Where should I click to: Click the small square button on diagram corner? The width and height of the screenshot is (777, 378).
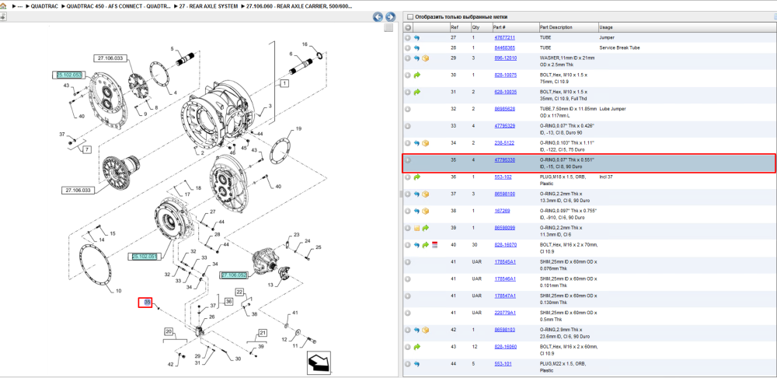[388, 28]
